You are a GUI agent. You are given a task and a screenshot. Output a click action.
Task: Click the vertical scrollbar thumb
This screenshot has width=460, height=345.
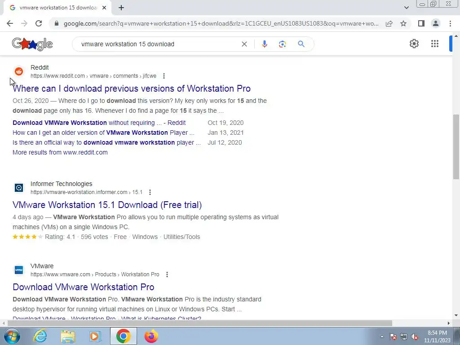pos(456,147)
